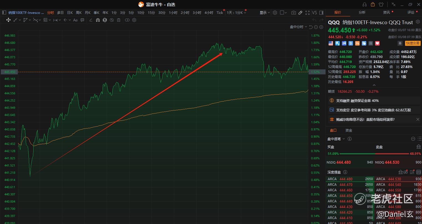Dismiss the news headline banner
422x224 pixels.
(x=418, y=119)
